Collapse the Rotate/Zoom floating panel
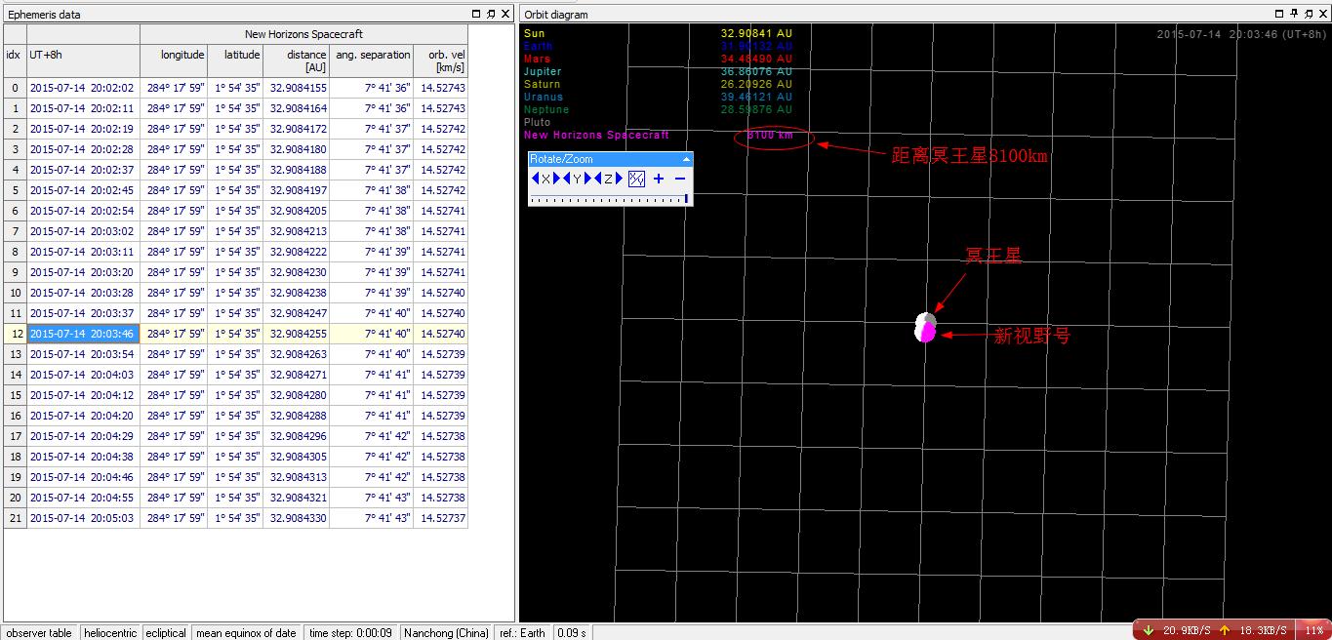 coord(686,159)
